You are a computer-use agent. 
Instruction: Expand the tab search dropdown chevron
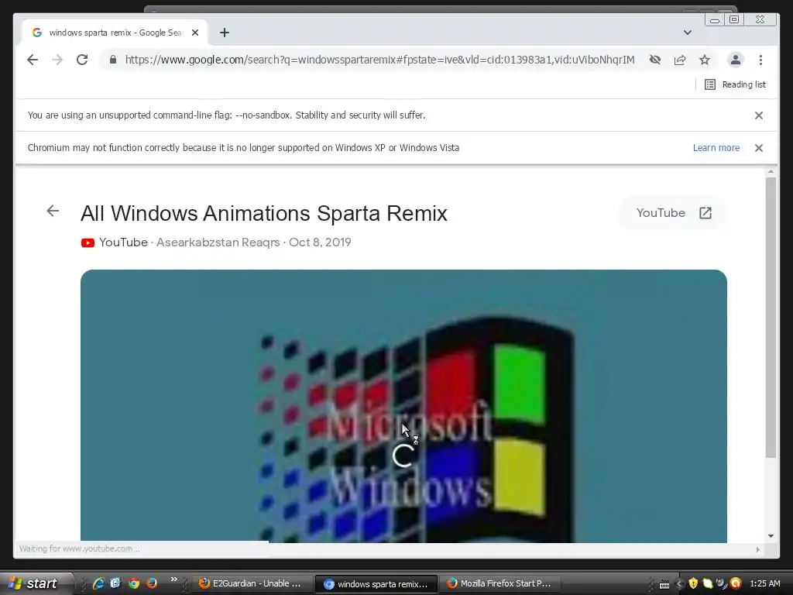(688, 33)
